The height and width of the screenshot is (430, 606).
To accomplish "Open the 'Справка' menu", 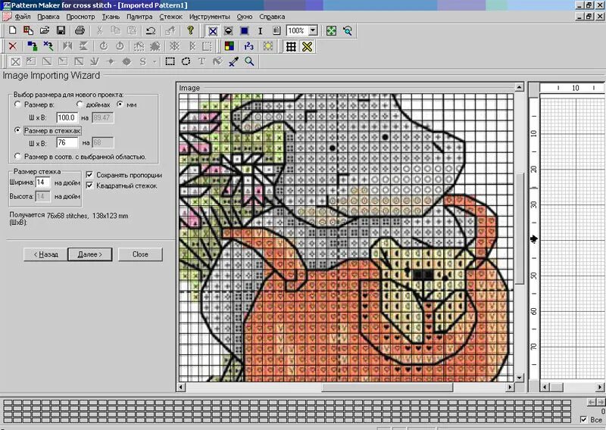I will pos(272,17).
